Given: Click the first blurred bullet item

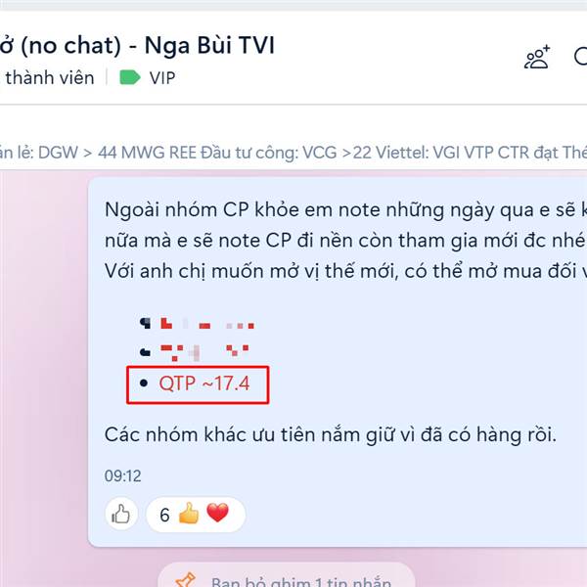Looking at the screenshot, I should (197, 324).
